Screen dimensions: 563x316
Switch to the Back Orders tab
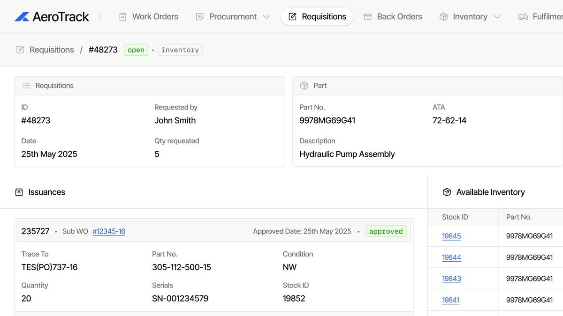click(399, 17)
